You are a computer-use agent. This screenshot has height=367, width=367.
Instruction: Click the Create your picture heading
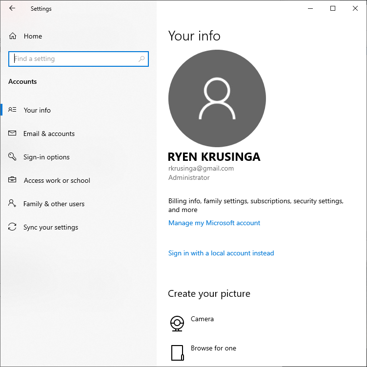point(209,293)
